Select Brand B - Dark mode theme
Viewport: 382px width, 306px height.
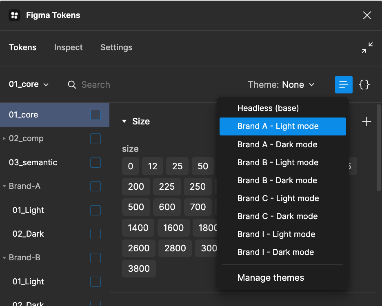(277, 180)
